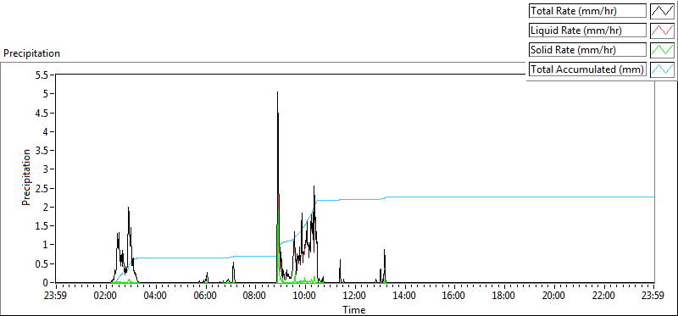
Task: Click the 0 y-axis minimum value
Action: pos(47,282)
